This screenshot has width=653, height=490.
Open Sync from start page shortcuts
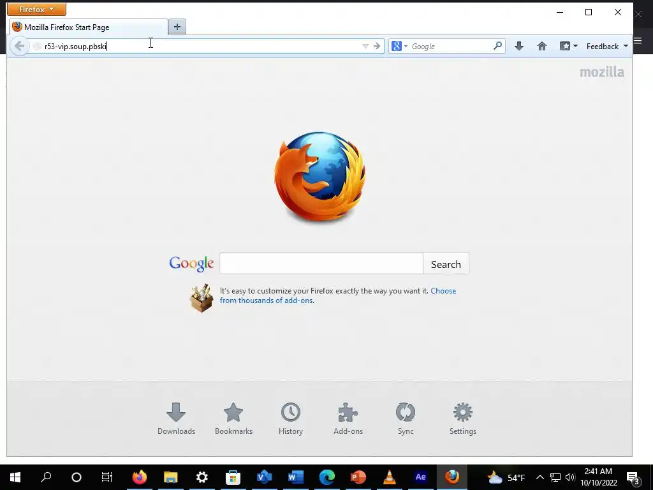(406, 419)
